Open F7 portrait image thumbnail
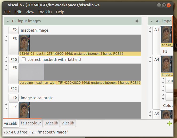Image resolution: width=177 pixels, height=138 pixels. [x=25, y=110]
